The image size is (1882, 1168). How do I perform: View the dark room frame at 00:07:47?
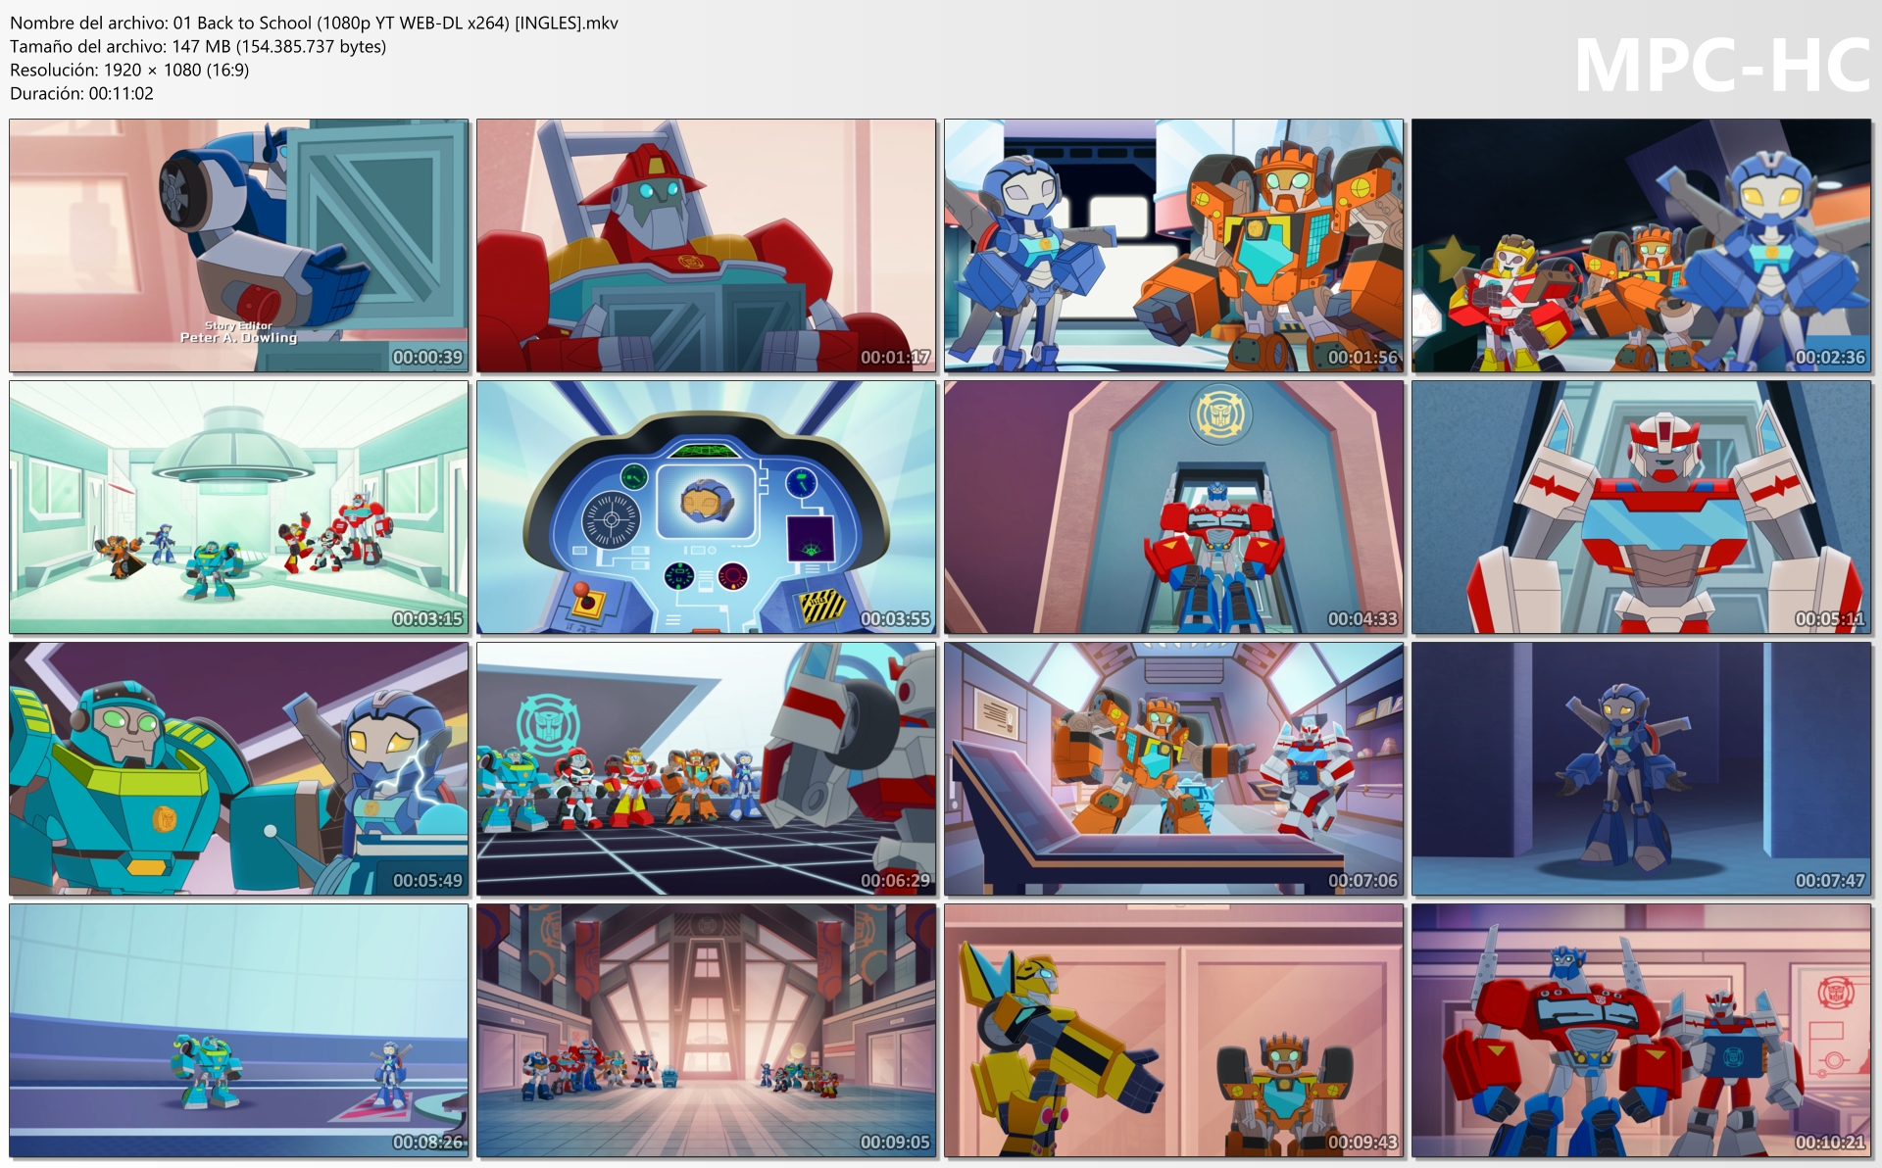coord(1642,769)
